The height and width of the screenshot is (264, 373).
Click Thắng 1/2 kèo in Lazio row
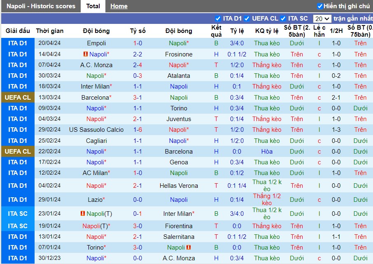(267, 199)
